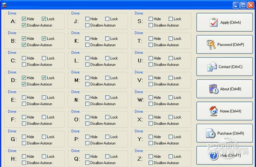Image resolution: width=256 pixels, height=167 pixels.
Task: Tick Lock for drive L:
Action: (107, 58)
